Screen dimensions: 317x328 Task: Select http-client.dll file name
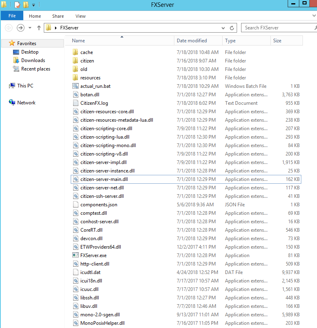[x=95, y=264]
